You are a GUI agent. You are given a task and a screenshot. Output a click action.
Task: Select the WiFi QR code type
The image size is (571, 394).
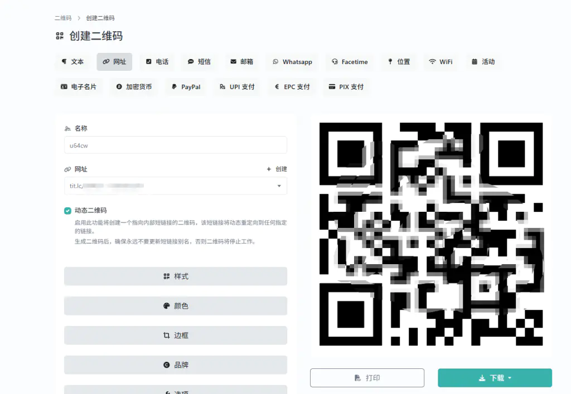click(441, 62)
